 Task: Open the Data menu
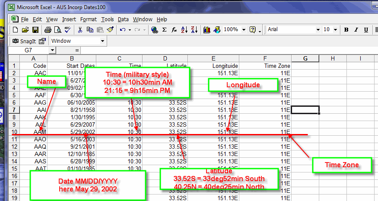(x=123, y=19)
